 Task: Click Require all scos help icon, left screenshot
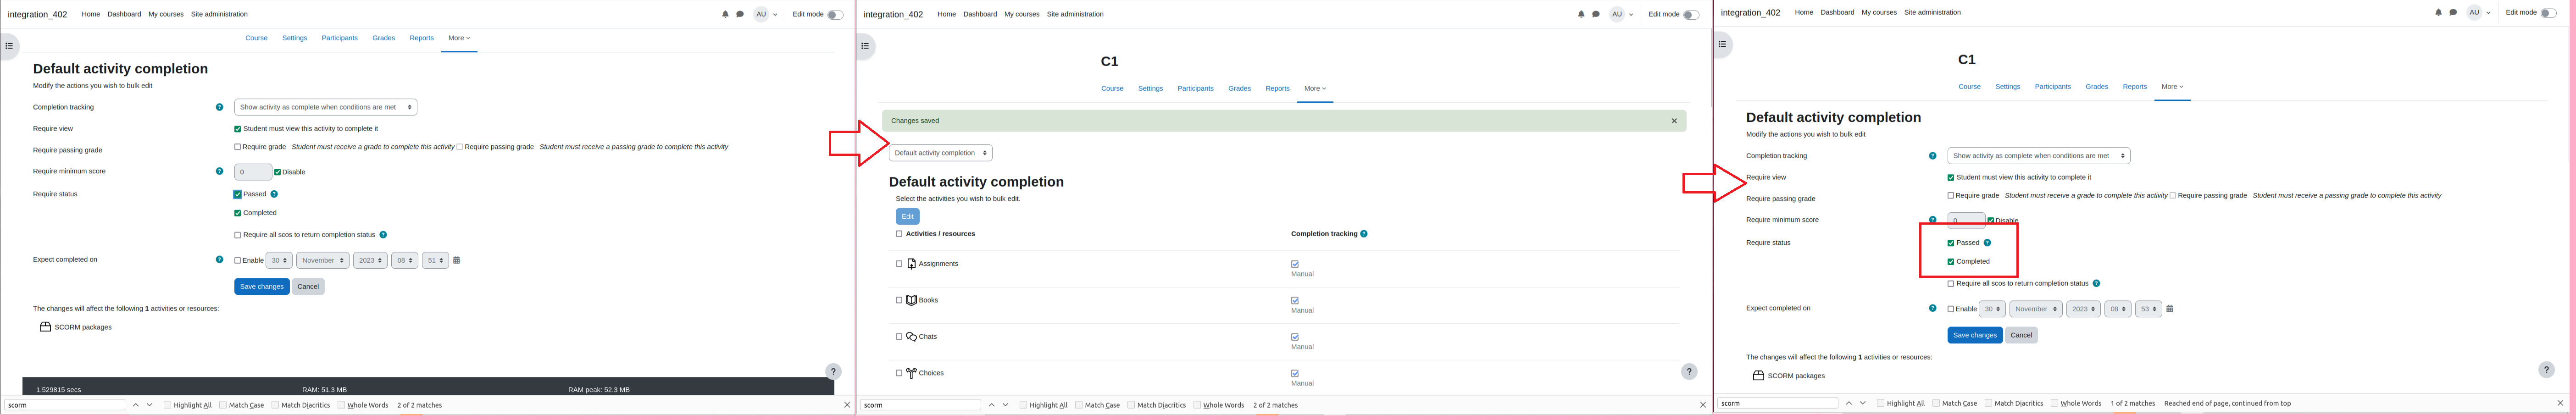point(383,235)
